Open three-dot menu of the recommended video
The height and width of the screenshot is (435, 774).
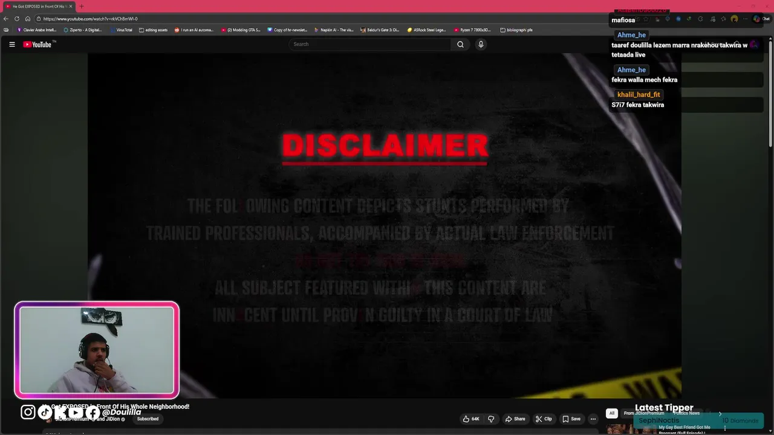point(725,428)
